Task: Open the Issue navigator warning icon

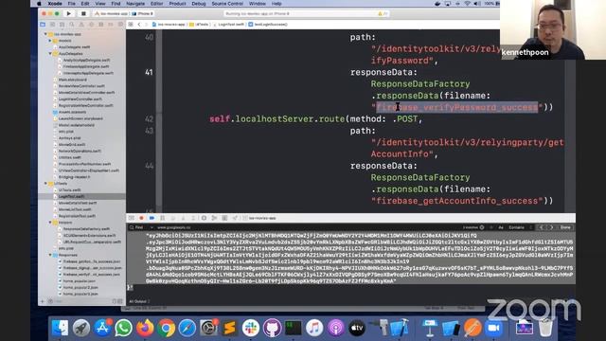Action: (x=81, y=25)
